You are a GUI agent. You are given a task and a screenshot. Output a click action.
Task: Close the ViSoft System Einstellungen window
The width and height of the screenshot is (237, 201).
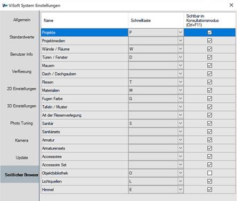(231, 5)
